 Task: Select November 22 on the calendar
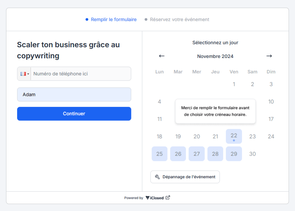tap(234, 136)
